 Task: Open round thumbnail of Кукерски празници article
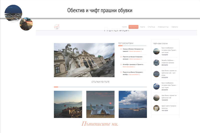156,108
